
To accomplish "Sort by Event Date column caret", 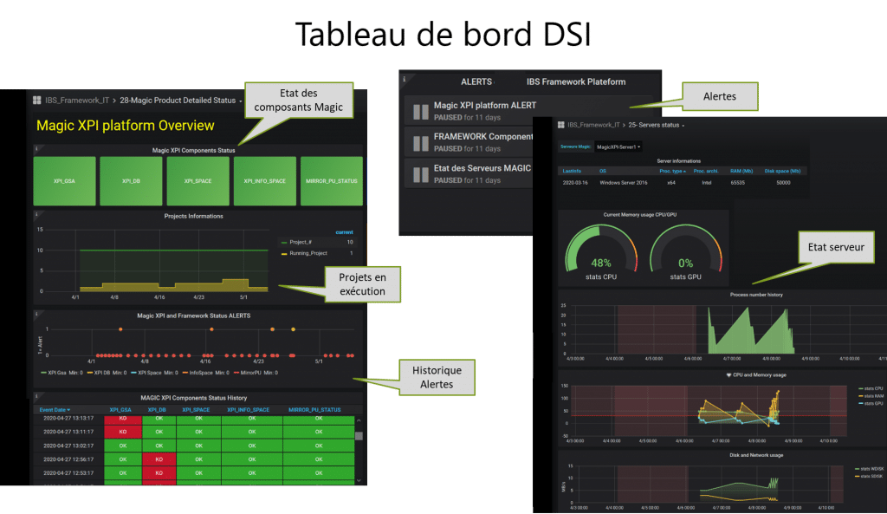I will click(x=68, y=410).
